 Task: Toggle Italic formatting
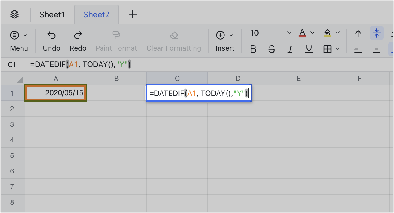(290, 49)
